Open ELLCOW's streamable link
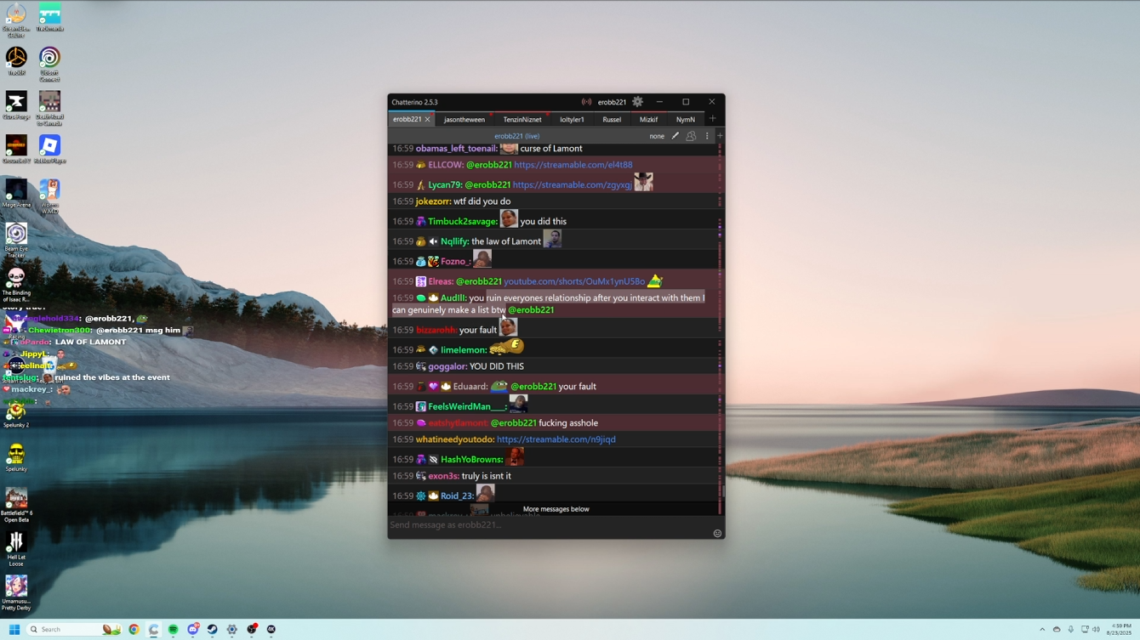Image resolution: width=1140 pixels, height=640 pixels. (573, 165)
